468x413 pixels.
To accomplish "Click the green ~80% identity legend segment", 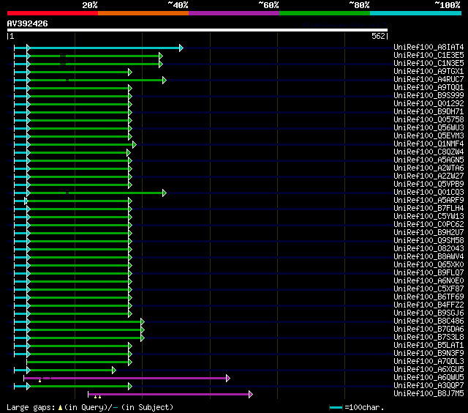I will click(x=325, y=13).
